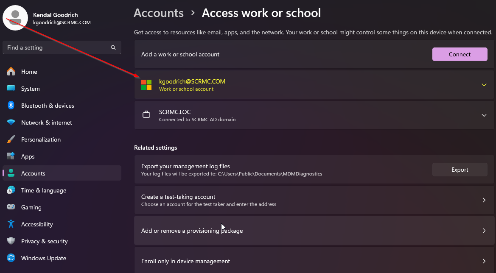
Task: Click the Privacy & security shield icon
Action: (11, 241)
